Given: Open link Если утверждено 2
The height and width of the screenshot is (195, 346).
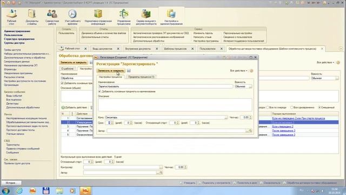Looking at the screenshot, I should coord(283,126).
